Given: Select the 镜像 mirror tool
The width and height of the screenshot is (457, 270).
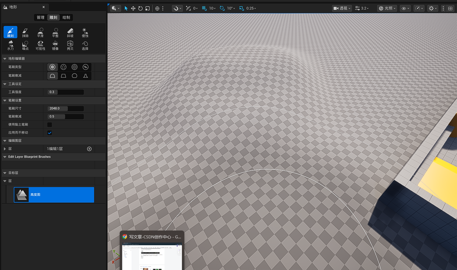Looking at the screenshot, I should [x=55, y=45].
